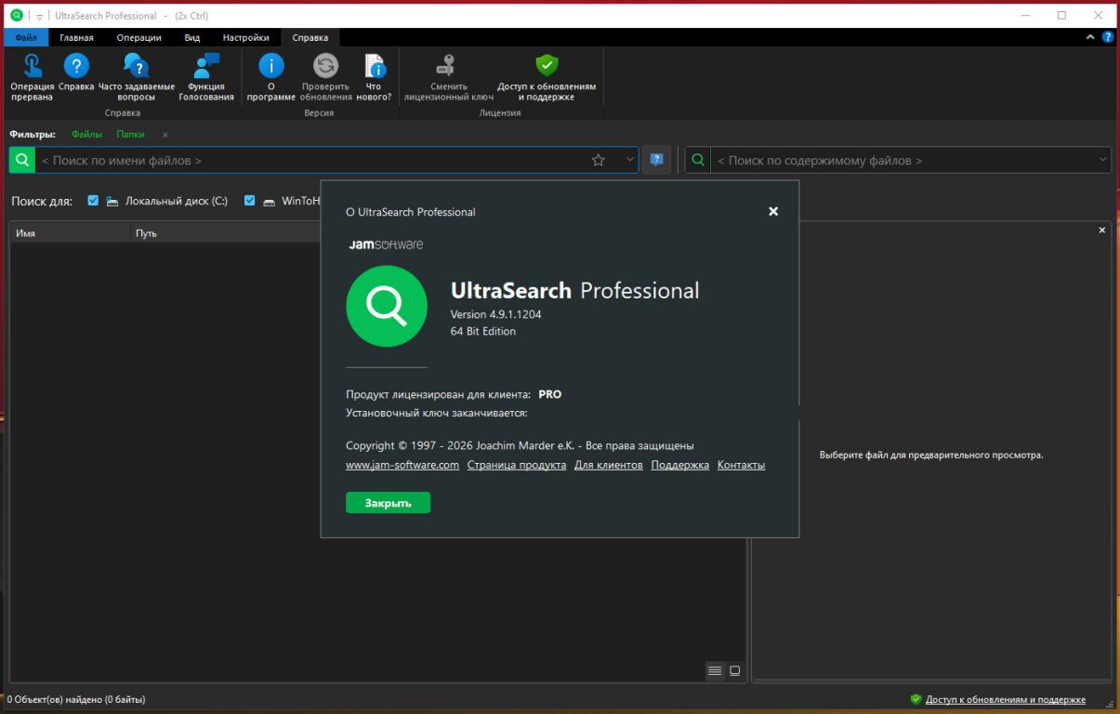The image size is (1120, 714).
Task: Expand the file content search dropdown arrow
Action: pyautogui.click(x=1103, y=160)
